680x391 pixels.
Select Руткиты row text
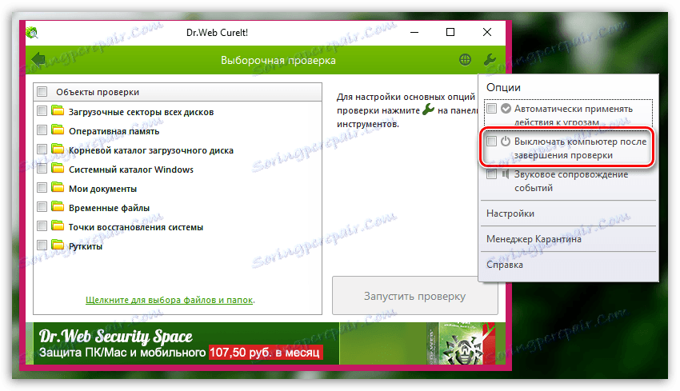[x=86, y=246]
